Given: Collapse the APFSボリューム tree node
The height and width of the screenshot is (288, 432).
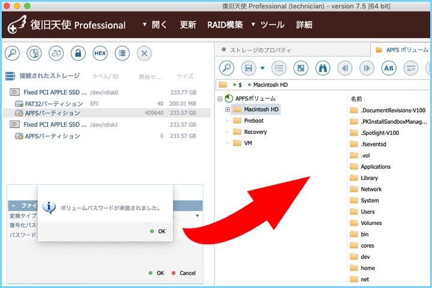Looking at the screenshot, I should point(220,98).
